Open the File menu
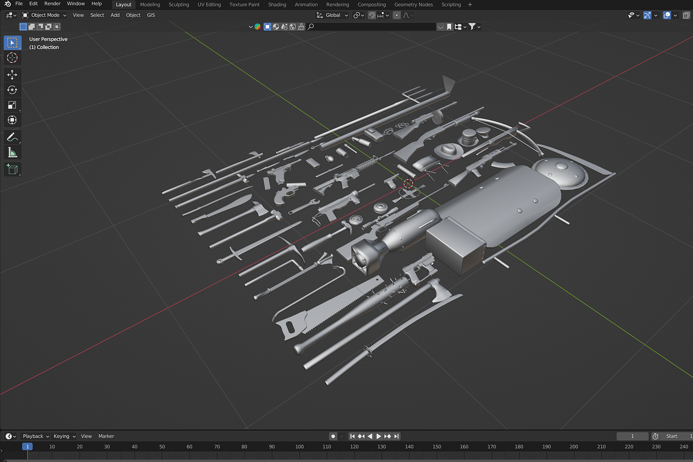The height and width of the screenshot is (462, 693). 19,4
